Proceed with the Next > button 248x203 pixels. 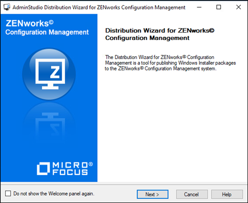coord(152,194)
